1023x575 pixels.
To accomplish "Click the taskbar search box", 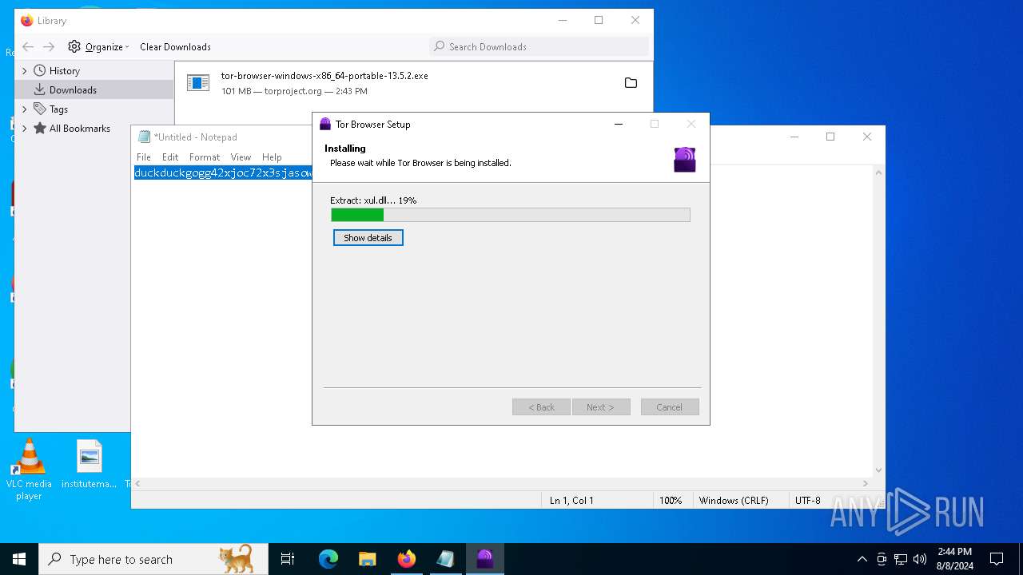I will click(x=153, y=559).
